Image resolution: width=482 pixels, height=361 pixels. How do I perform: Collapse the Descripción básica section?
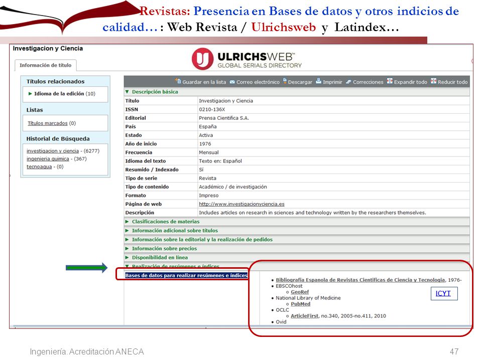(x=127, y=92)
